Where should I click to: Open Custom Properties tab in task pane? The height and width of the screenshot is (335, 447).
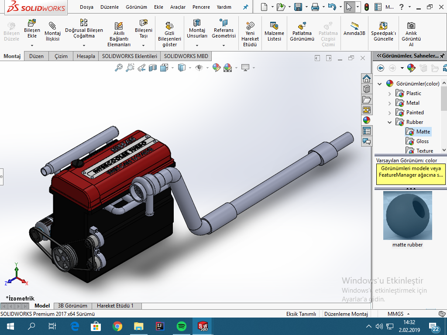tap(367, 131)
